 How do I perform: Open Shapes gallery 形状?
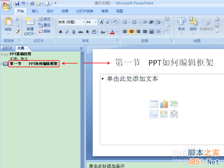[181, 26]
